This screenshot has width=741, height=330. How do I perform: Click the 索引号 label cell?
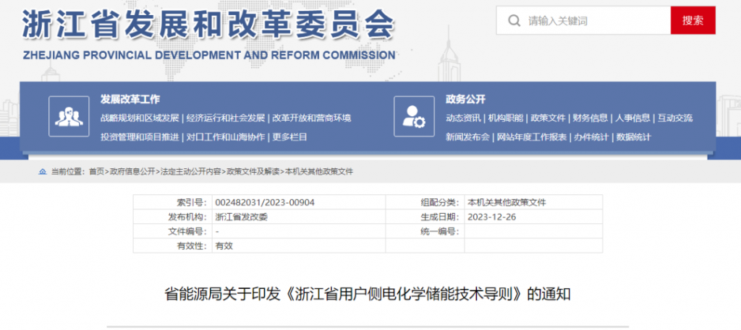pyautogui.click(x=172, y=203)
